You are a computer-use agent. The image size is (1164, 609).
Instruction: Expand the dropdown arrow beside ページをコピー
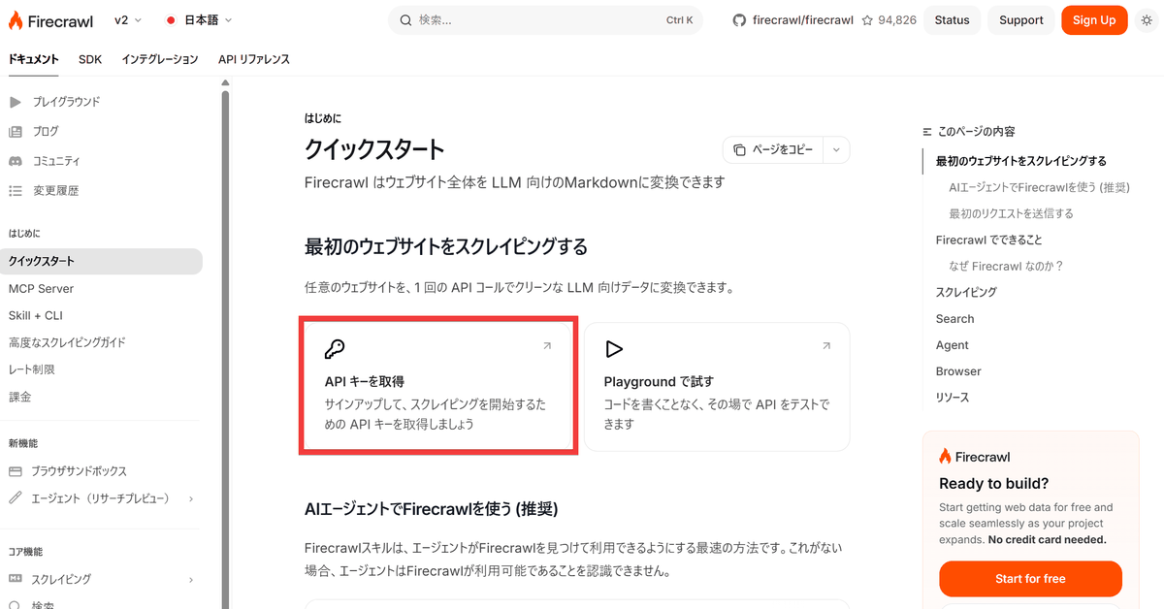836,149
